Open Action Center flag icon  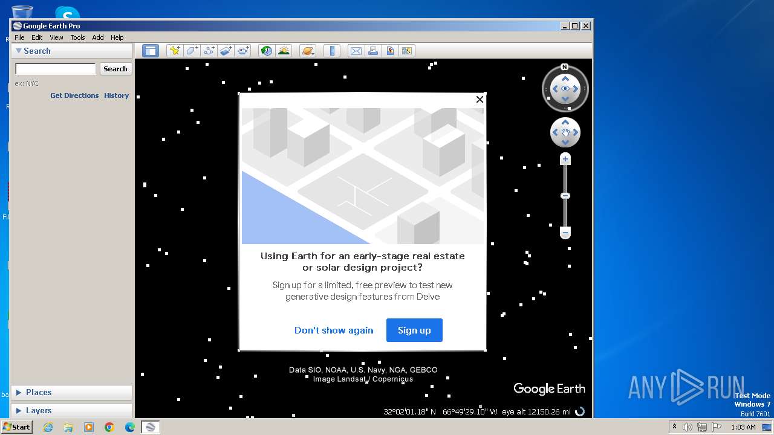717,427
